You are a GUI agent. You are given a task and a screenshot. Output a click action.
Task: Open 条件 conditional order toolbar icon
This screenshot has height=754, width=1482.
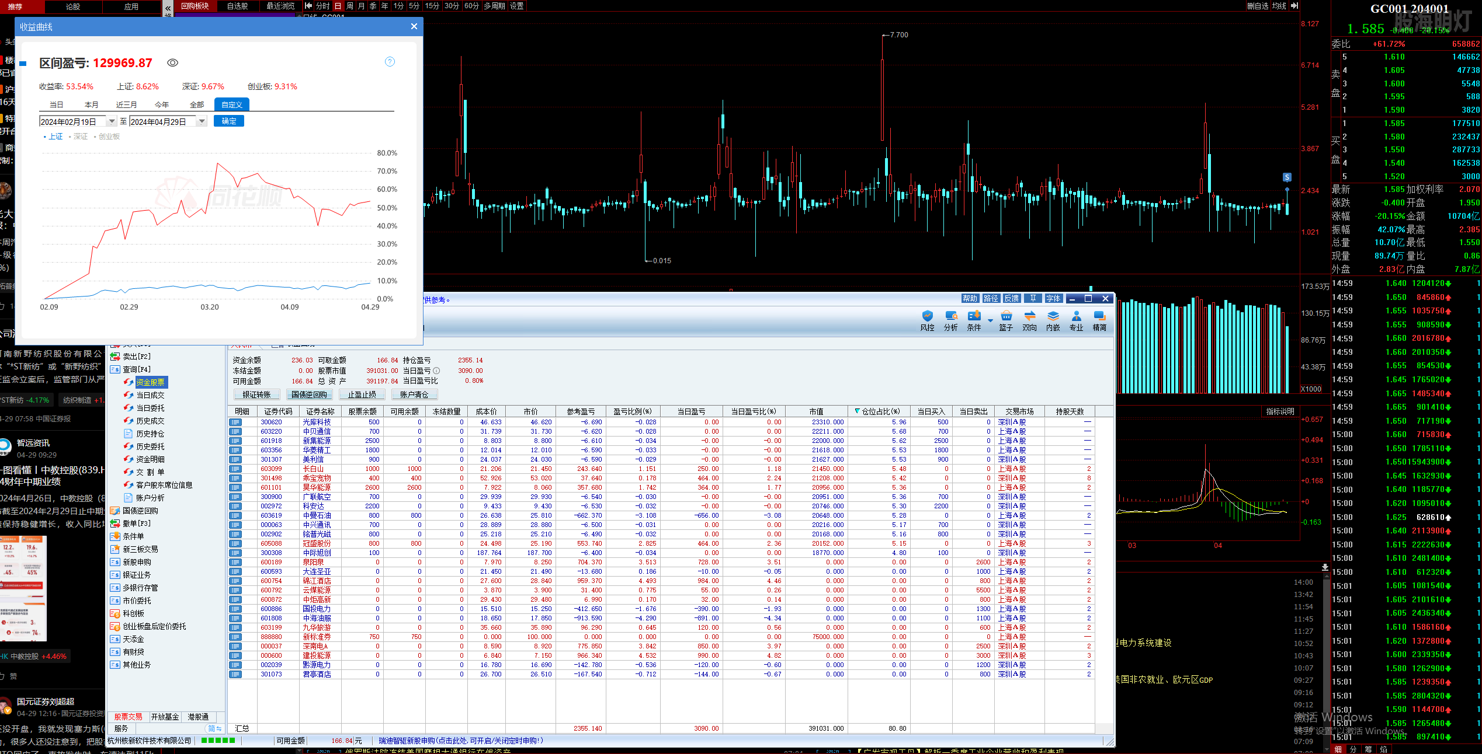[974, 320]
